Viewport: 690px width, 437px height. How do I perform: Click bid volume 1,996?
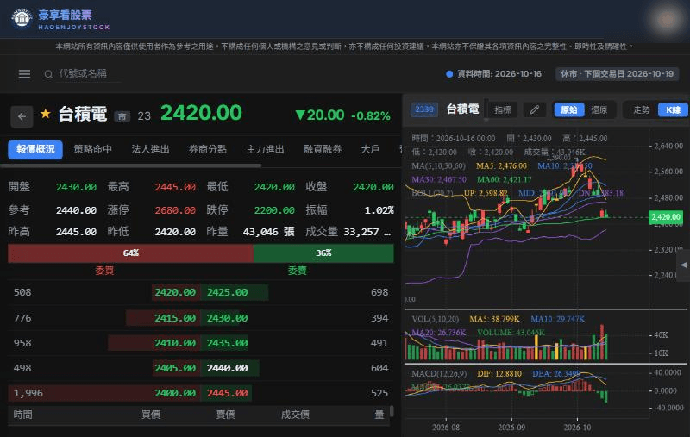tap(28, 393)
